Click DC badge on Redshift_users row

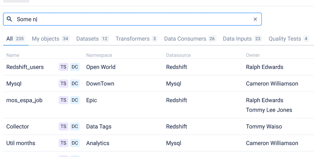coord(75,67)
